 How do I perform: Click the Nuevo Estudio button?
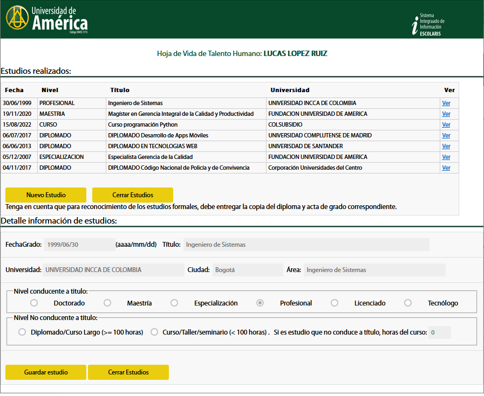tap(46, 194)
